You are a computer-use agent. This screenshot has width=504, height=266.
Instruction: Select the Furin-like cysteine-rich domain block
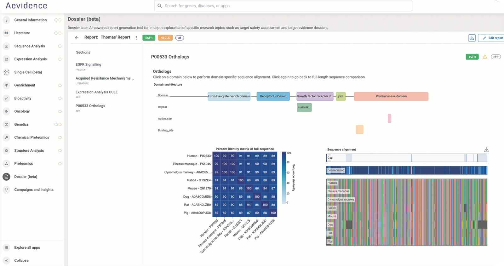(x=229, y=96)
